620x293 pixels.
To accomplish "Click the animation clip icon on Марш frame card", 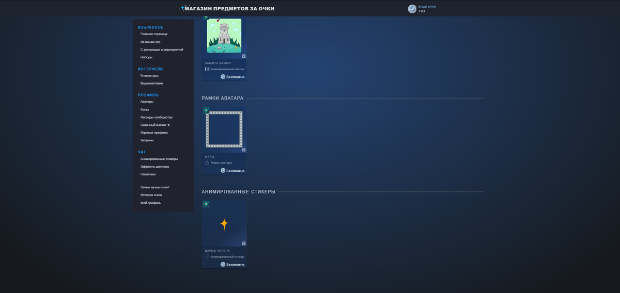I will tap(244, 150).
